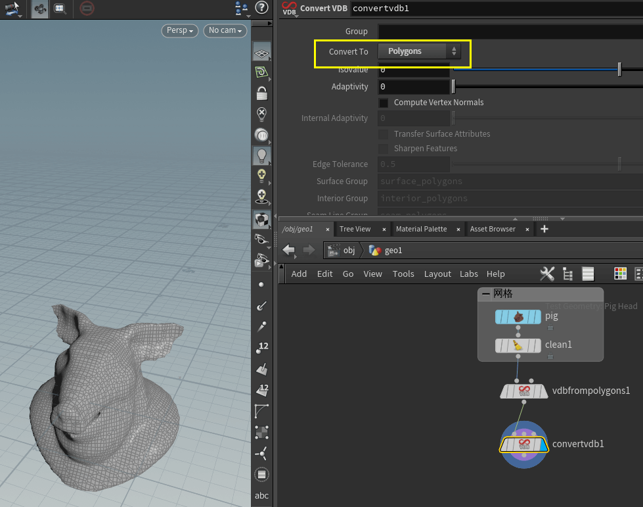Open the Persp viewport dropdown

click(x=180, y=30)
